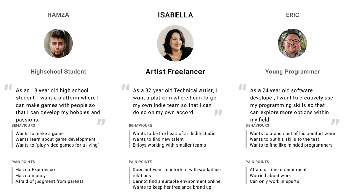Select Eric's profile photo
This screenshot has width=351, height=195.
pyautogui.click(x=292, y=43)
